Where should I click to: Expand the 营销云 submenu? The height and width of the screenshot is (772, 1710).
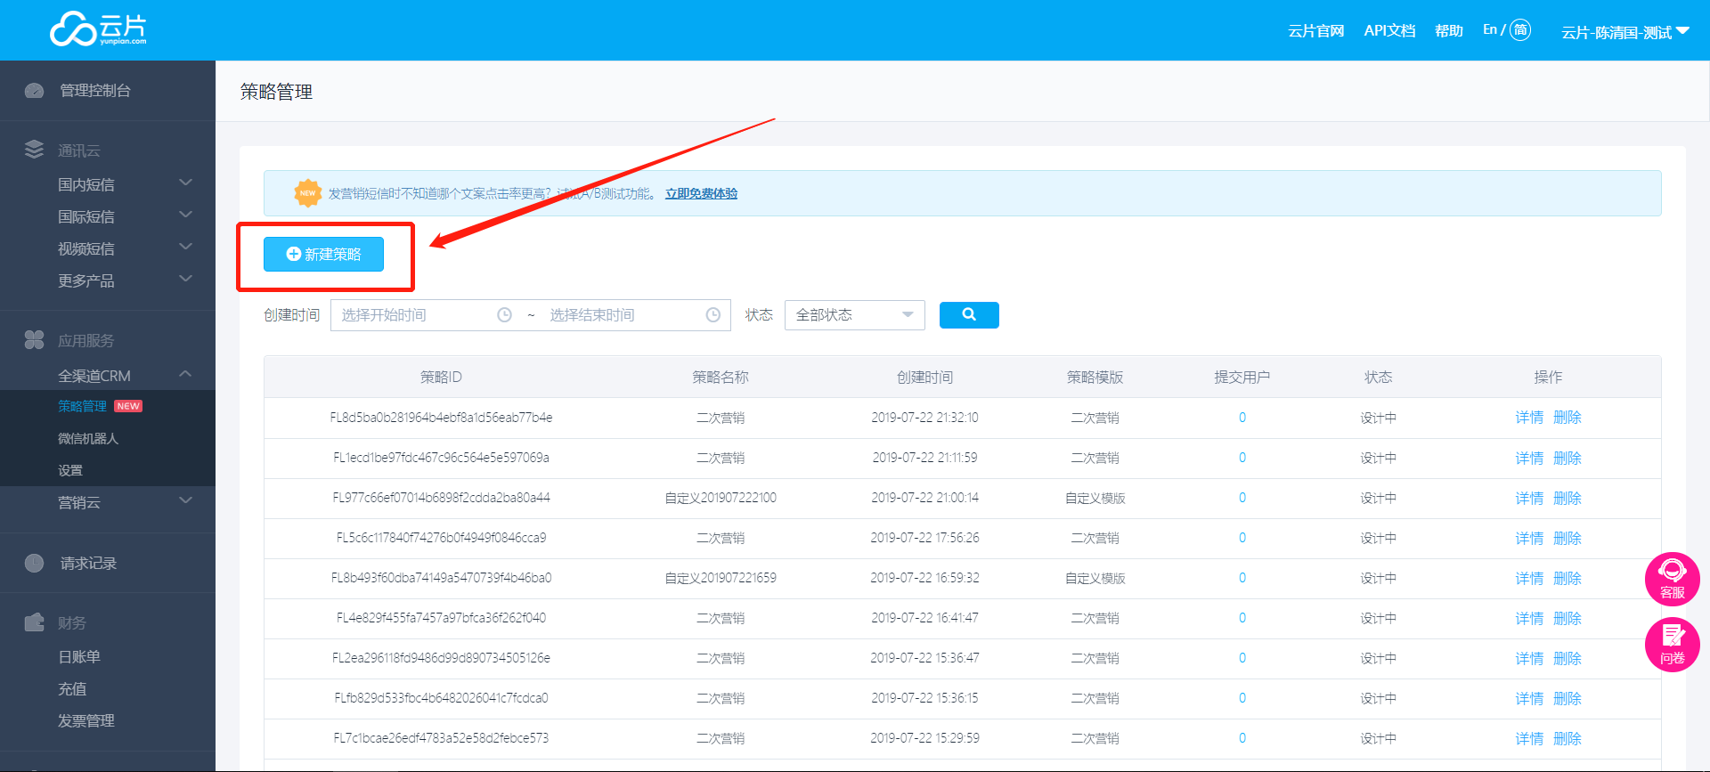[185, 501]
